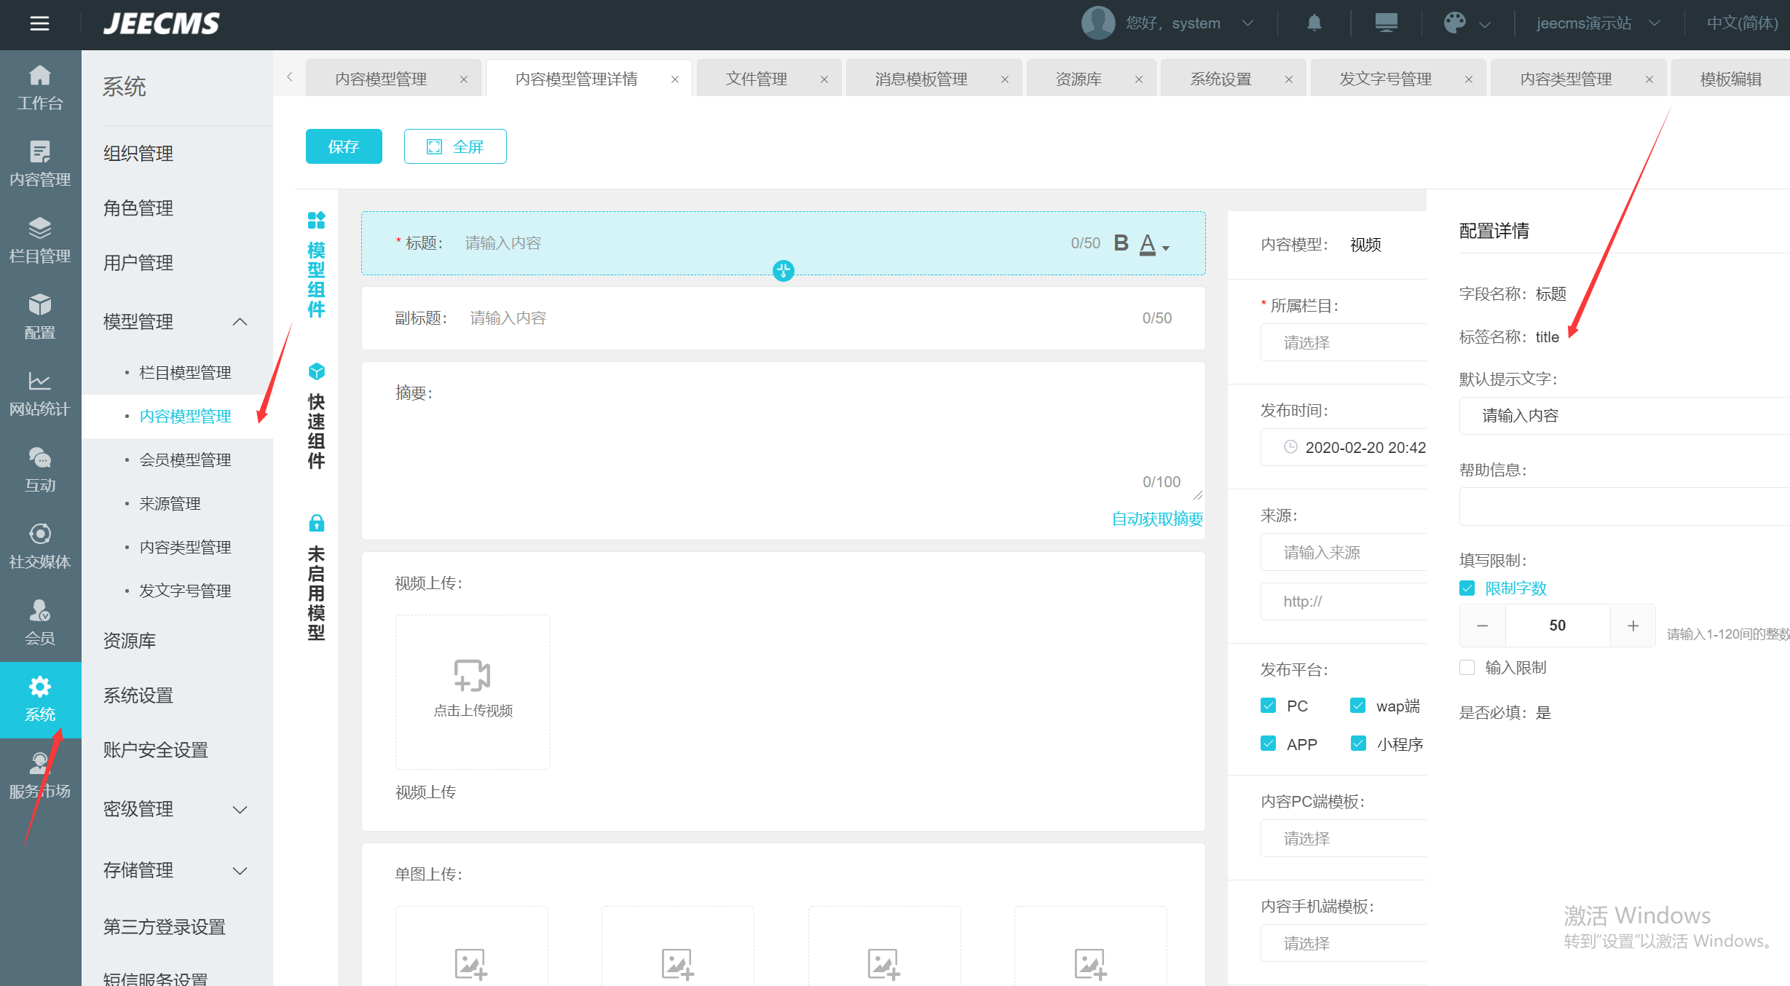Open the title font color picker
This screenshot has width=1790, height=986.
[x=1154, y=245]
